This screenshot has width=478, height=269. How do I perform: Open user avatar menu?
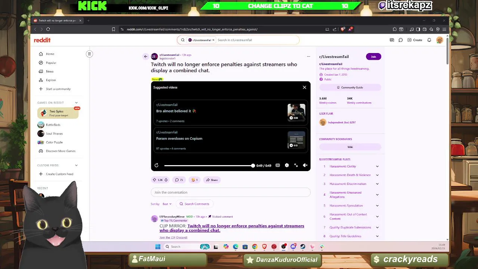click(440, 40)
